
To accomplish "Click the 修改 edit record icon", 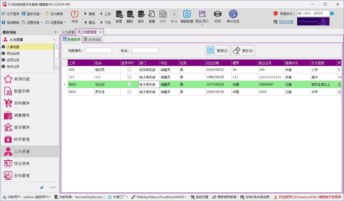I will [141, 14].
